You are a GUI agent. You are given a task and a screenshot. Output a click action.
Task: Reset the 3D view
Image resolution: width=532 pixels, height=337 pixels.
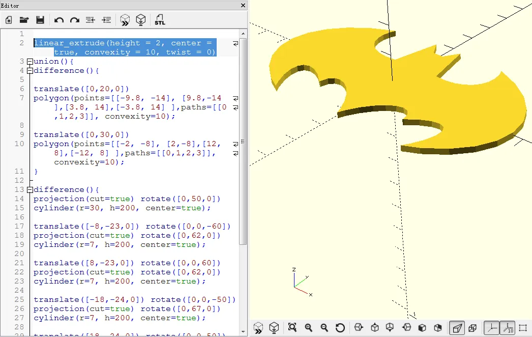(340, 328)
